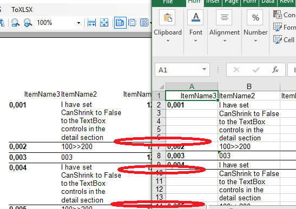This screenshot has height=209, width=296.
Task: Toggle single page view mode
Action: (120, 23)
